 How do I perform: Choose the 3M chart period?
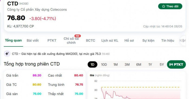[x=127, y=64]
